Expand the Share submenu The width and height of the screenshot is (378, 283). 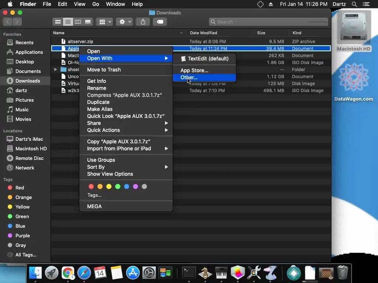click(x=126, y=123)
